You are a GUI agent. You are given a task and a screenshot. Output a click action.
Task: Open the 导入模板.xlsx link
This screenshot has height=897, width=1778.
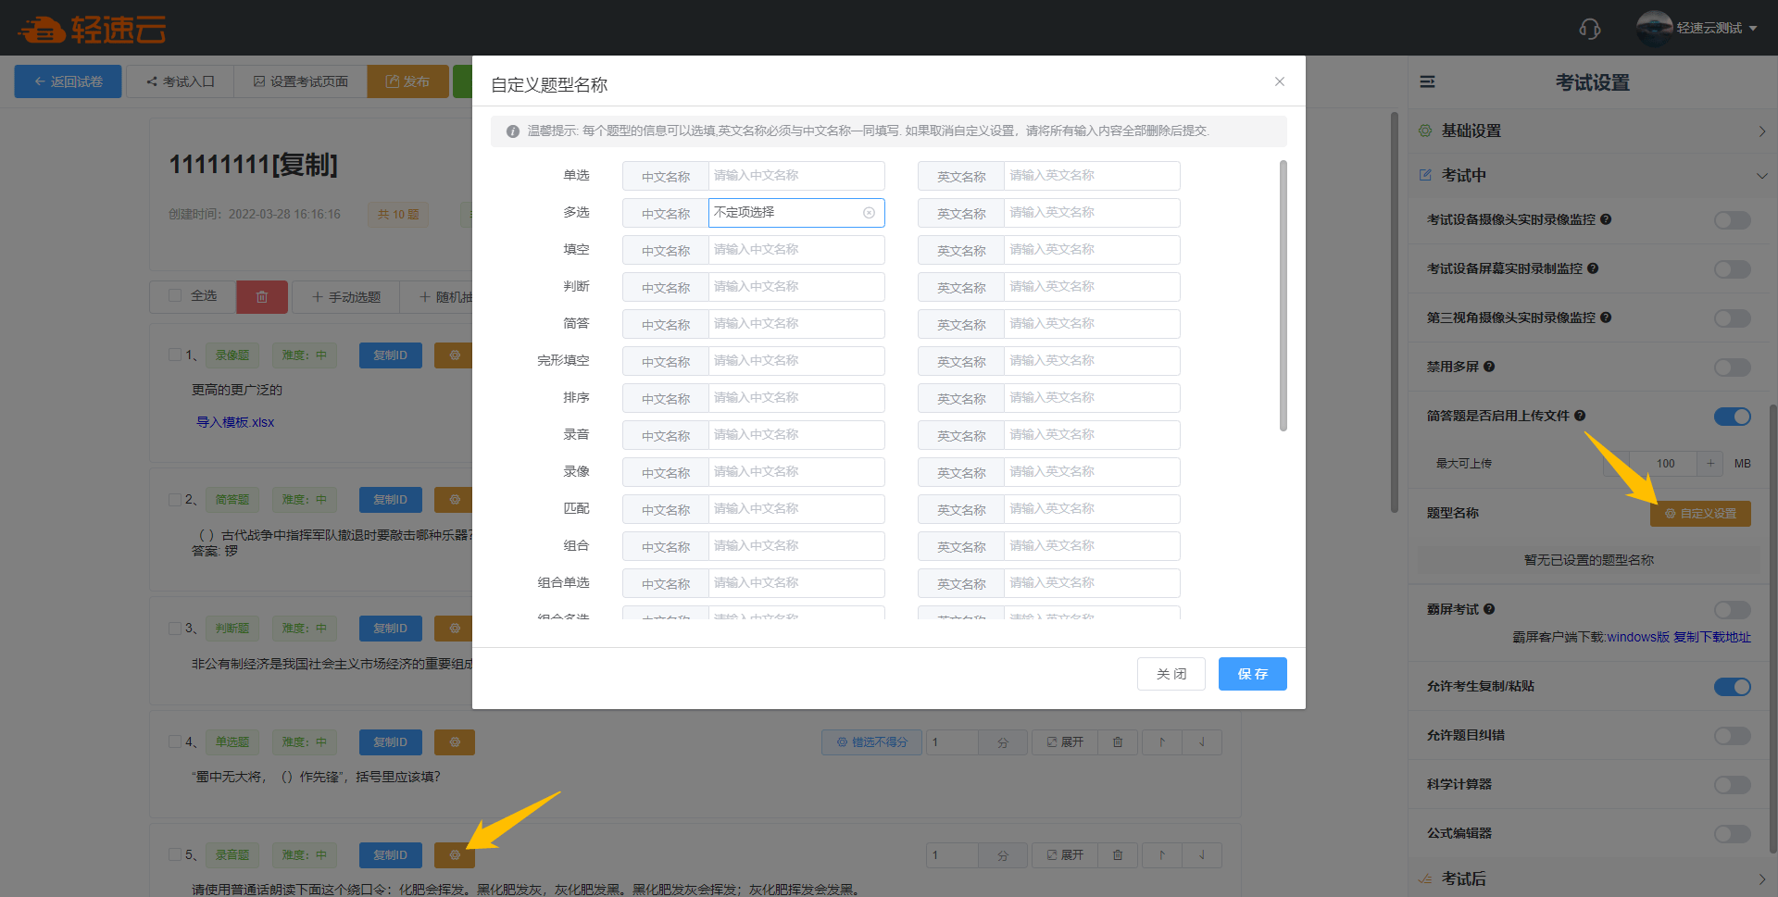coord(235,422)
